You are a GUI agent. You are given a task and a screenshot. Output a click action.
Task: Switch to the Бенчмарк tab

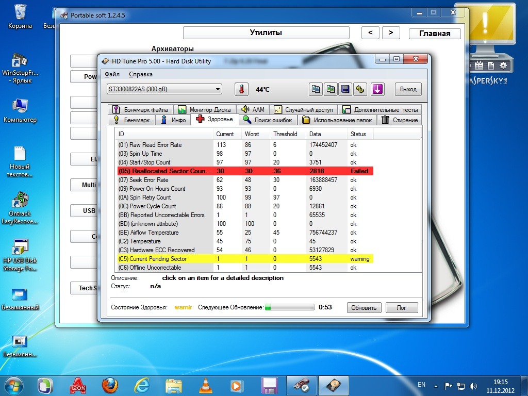click(x=132, y=120)
